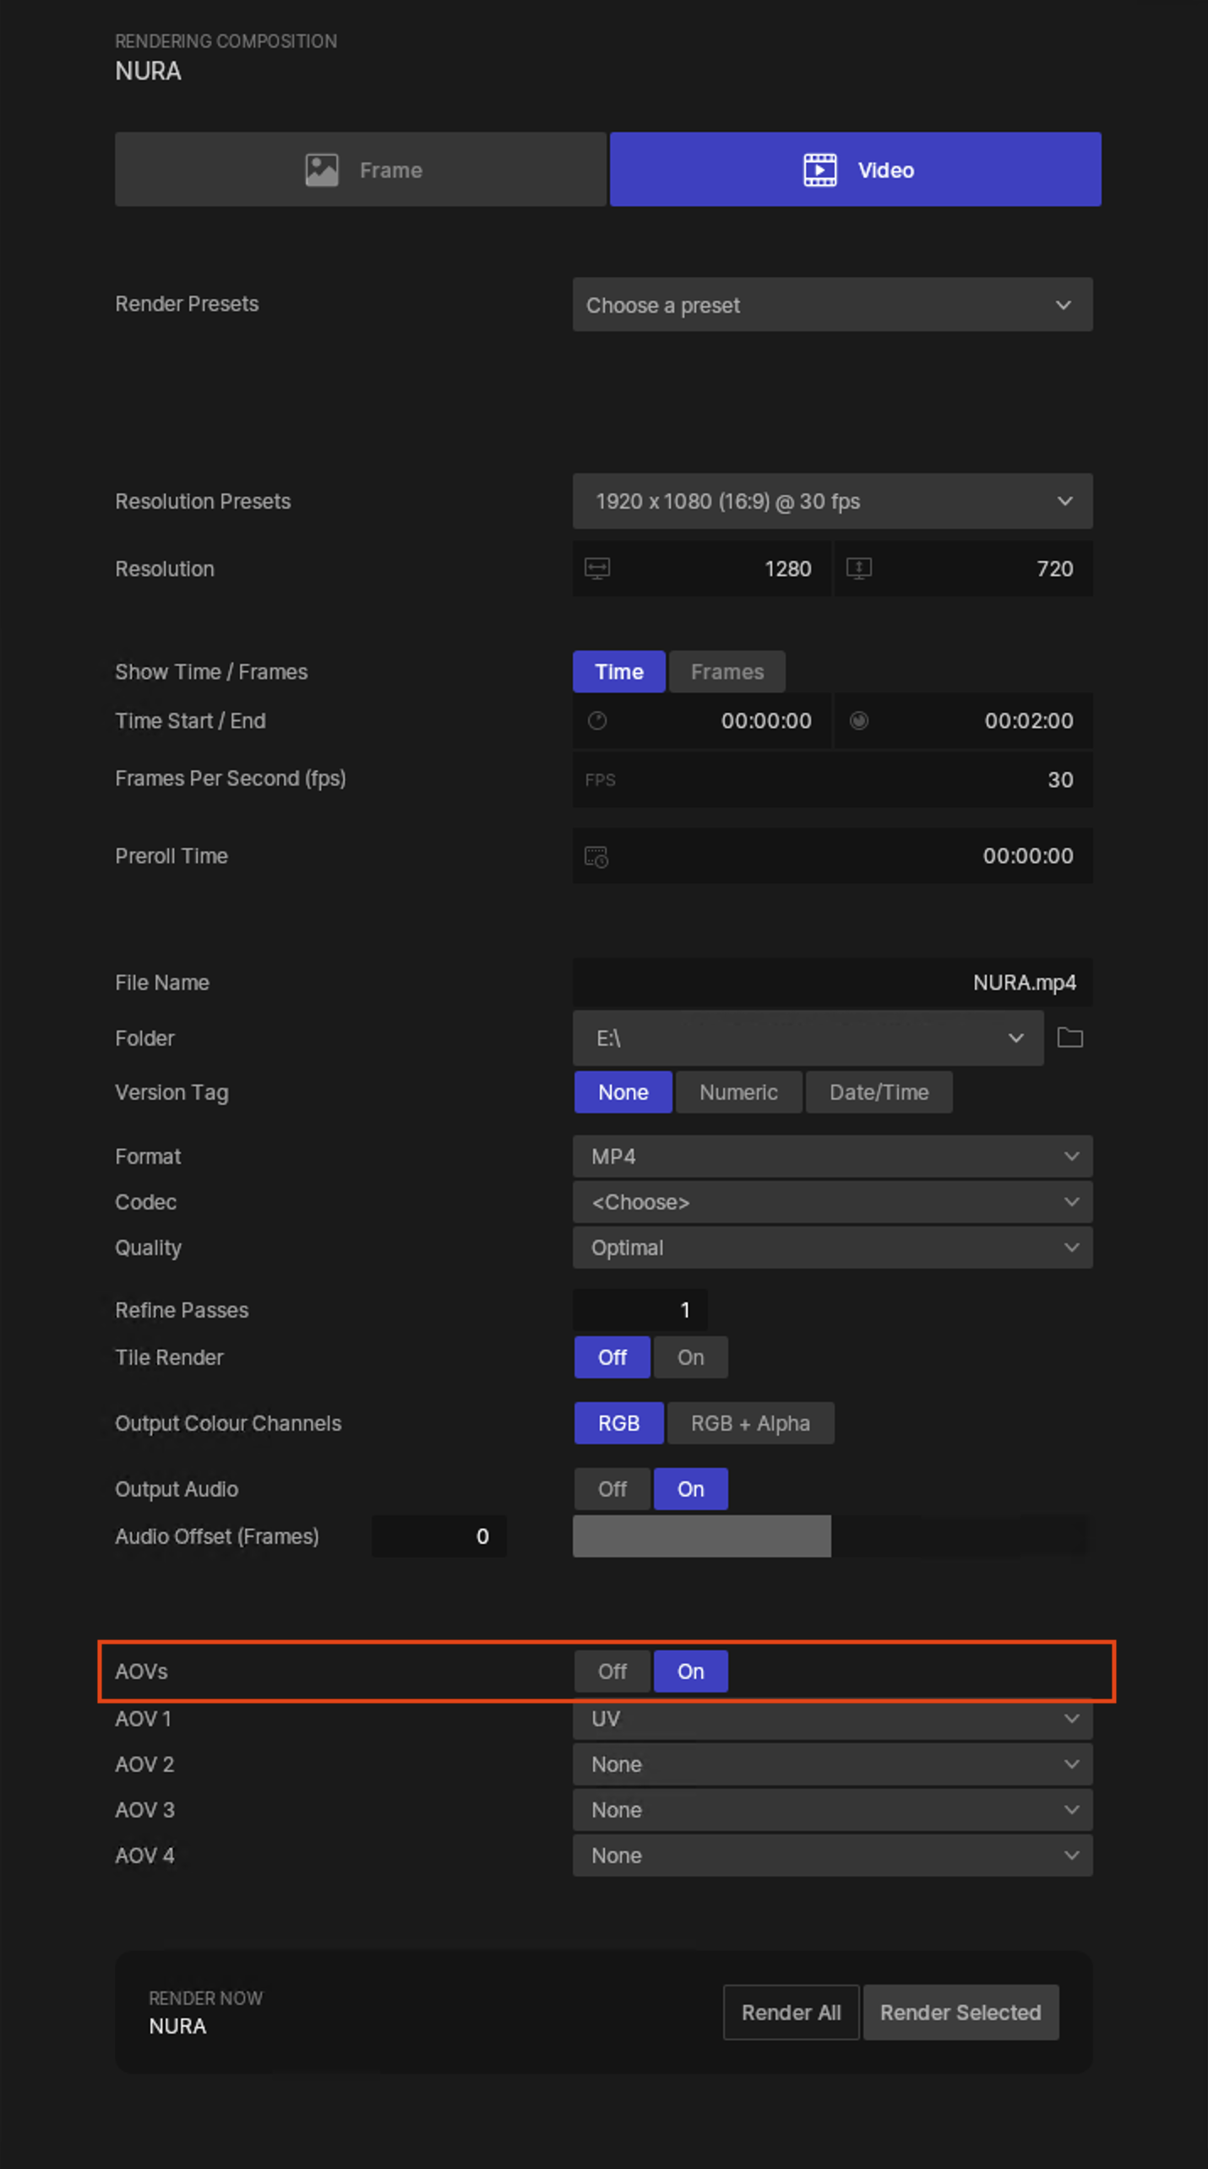Click the resolution width field showing 1280
1208x2169 pixels.
coord(703,568)
